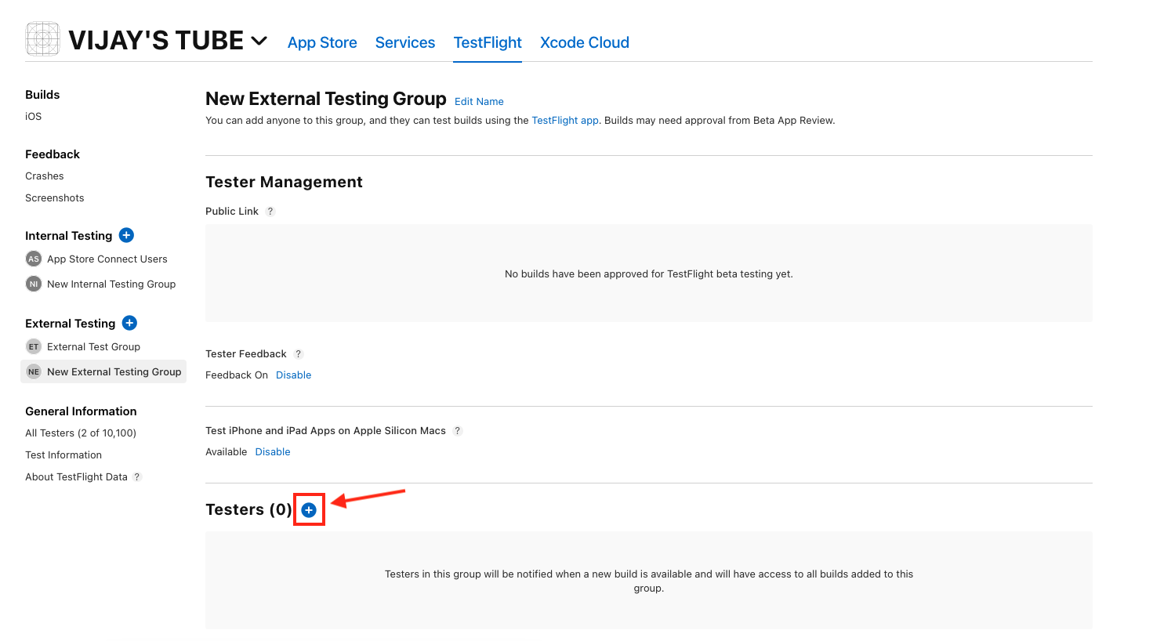Click the VIJAY'S TUBE app icon
This screenshot has width=1153, height=641.
(42, 39)
